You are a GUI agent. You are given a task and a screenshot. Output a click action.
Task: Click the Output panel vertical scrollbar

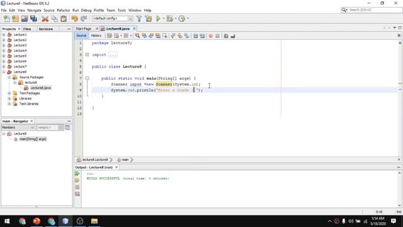click(x=399, y=189)
